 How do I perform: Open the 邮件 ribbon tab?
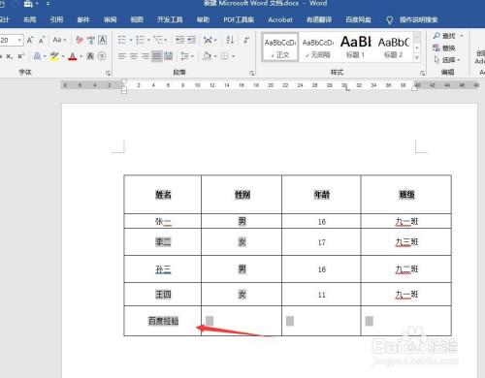pos(83,19)
